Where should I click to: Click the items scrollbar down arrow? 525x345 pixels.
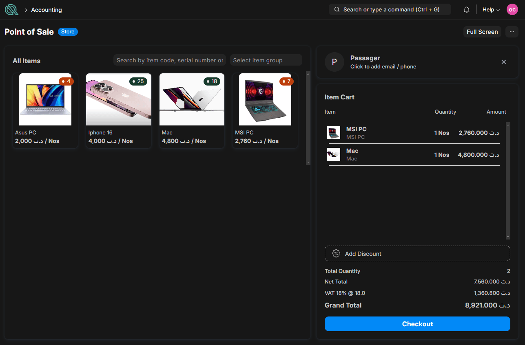[x=308, y=162]
